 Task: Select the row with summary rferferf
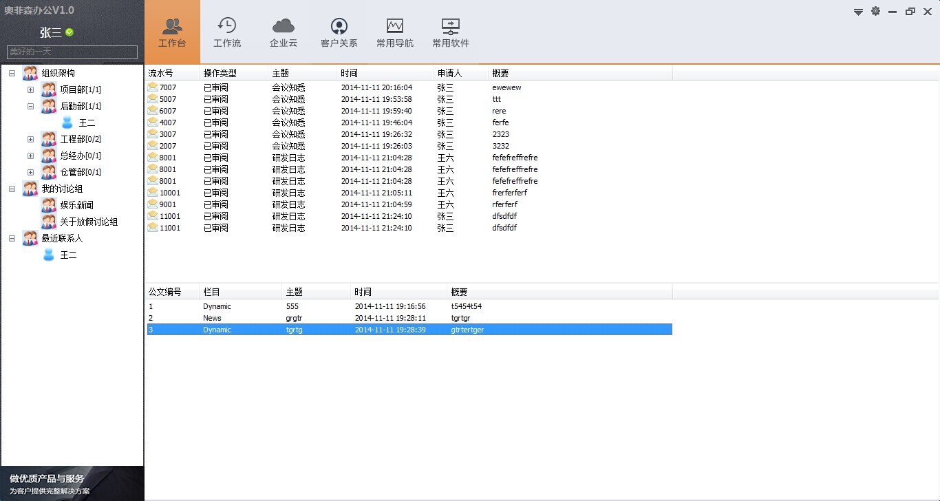[x=409, y=204]
